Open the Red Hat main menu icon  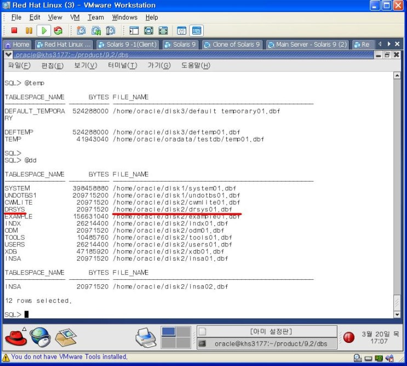(15, 337)
